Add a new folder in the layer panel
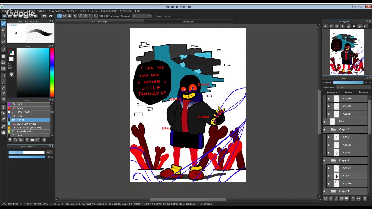 346,198
